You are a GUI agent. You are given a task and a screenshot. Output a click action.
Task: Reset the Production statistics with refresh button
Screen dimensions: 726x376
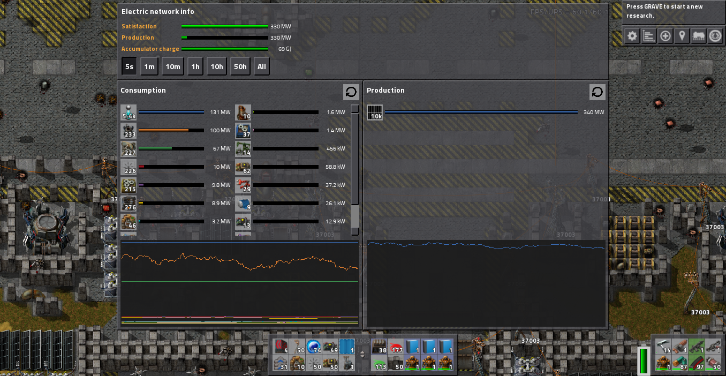point(598,92)
